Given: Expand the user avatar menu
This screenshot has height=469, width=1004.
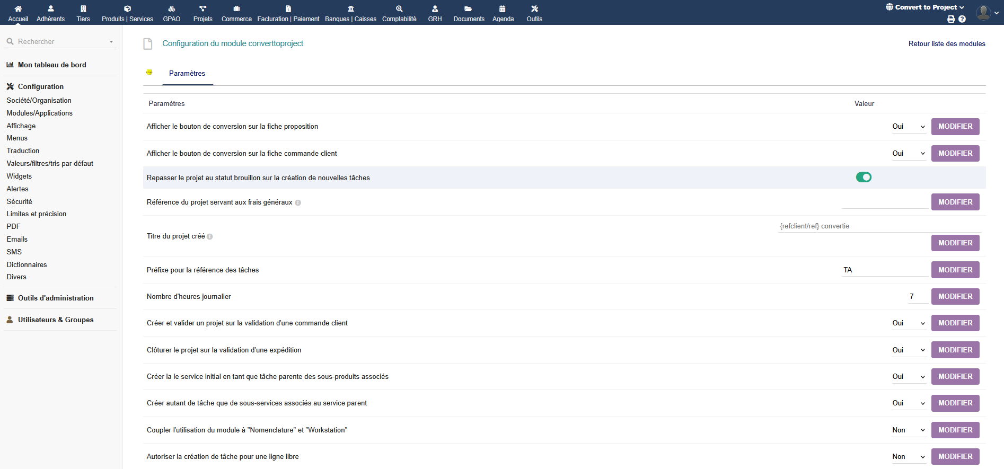Looking at the screenshot, I should coord(988,13).
